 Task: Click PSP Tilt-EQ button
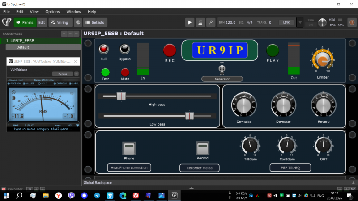pyautogui.click(x=290, y=168)
